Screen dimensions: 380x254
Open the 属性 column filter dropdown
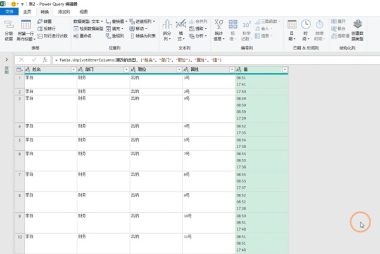tap(232, 70)
